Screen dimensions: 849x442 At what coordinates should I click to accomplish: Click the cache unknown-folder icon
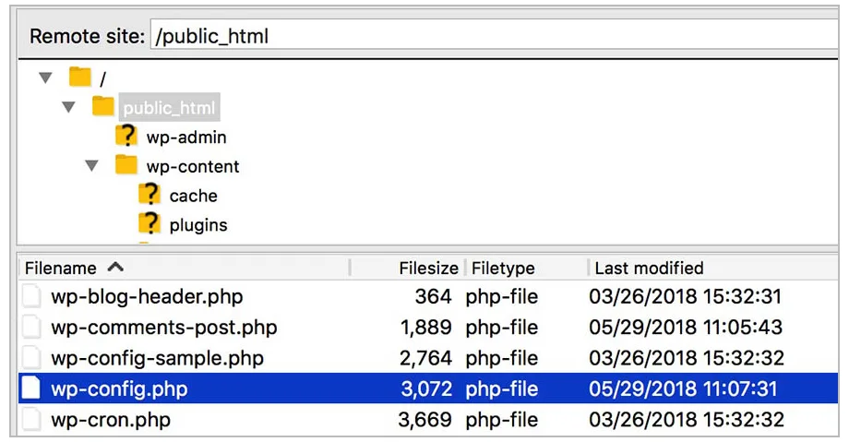[x=149, y=195]
